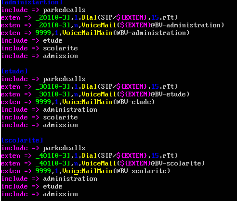The width and height of the screenshot is (237, 201).
Task: Click 'include => administration' in the [etude] section
Action: [x=49, y=110]
